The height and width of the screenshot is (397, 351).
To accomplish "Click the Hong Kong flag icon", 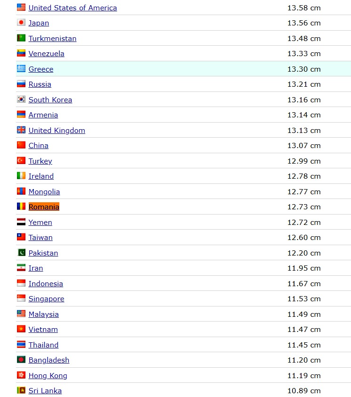I will click(21, 375).
